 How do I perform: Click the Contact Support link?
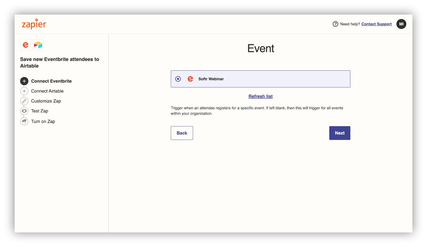click(x=376, y=24)
